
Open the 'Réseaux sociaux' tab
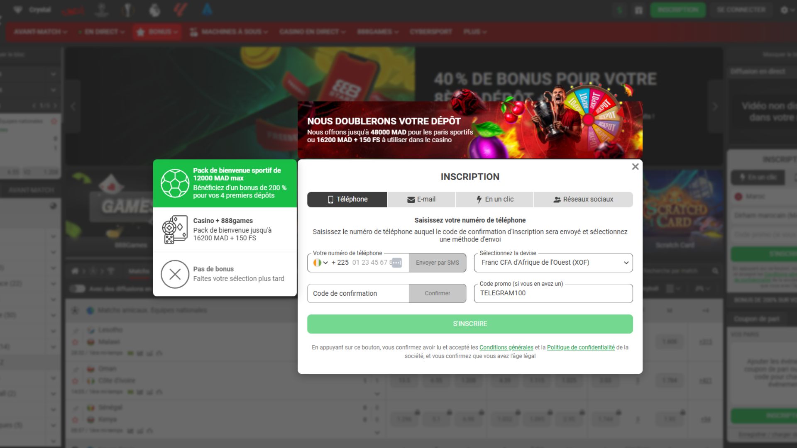pyautogui.click(x=583, y=200)
